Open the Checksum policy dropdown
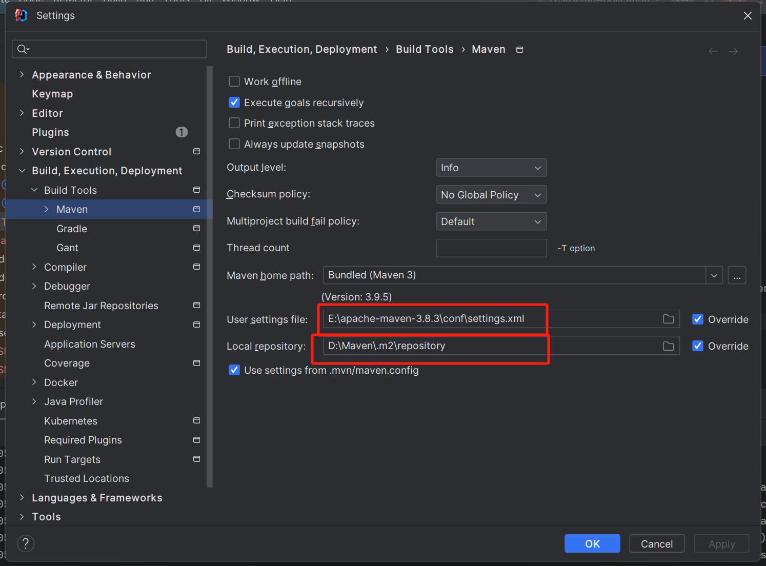 (491, 195)
